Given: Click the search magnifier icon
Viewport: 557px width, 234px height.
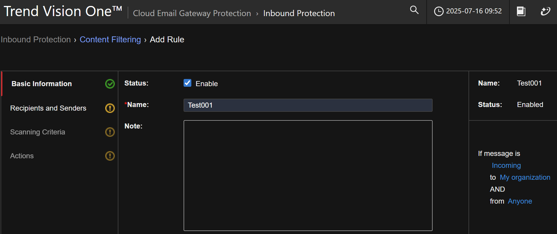Looking at the screenshot, I should click(x=414, y=10).
